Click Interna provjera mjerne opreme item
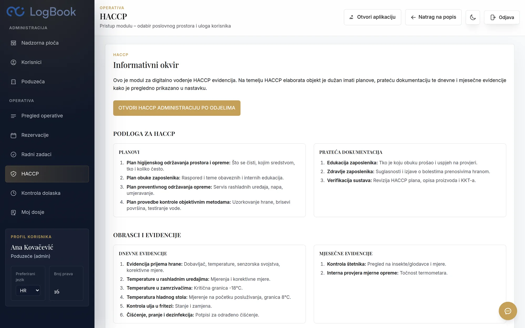This screenshot has width=525, height=328. pyautogui.click(x=387, y=273)
